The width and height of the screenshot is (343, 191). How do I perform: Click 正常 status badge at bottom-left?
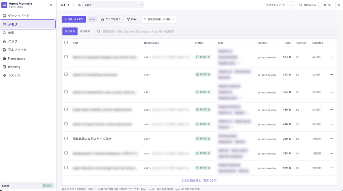tap(47, 186)
